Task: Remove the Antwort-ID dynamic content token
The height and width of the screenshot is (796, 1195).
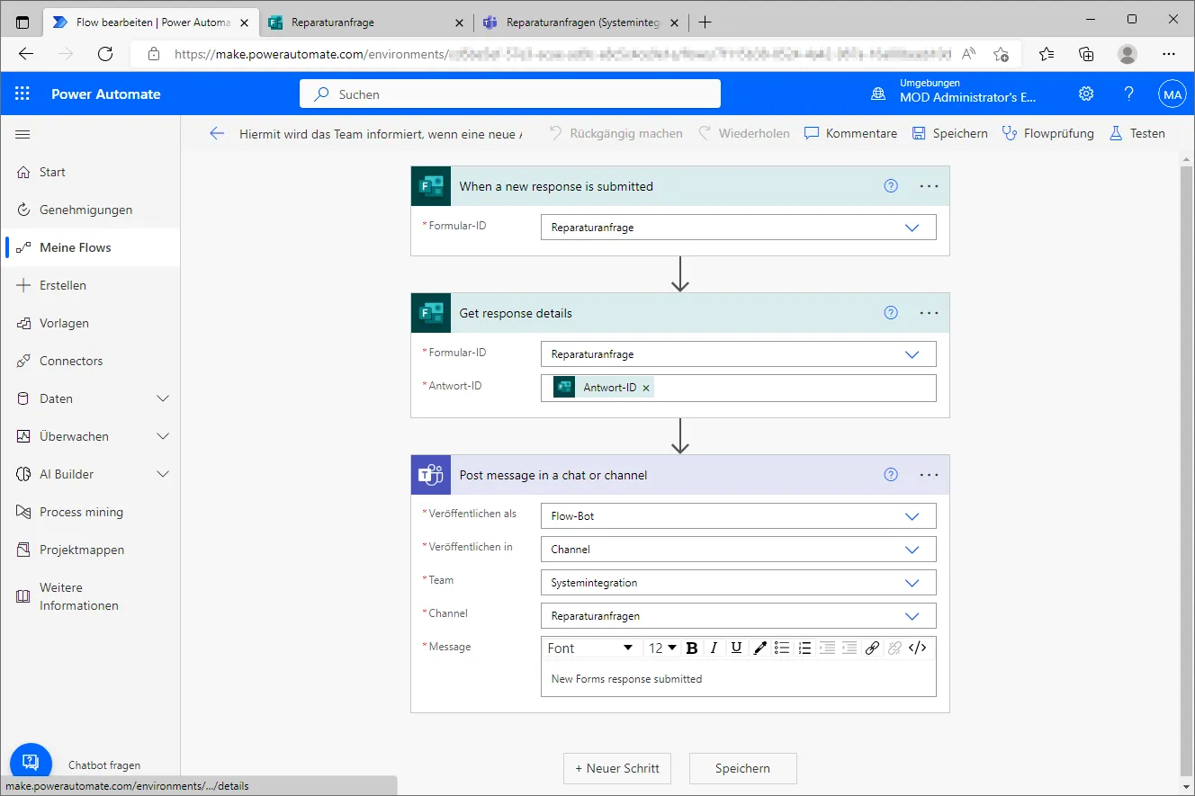Action: pyautogui.click(x=646, y=388)
